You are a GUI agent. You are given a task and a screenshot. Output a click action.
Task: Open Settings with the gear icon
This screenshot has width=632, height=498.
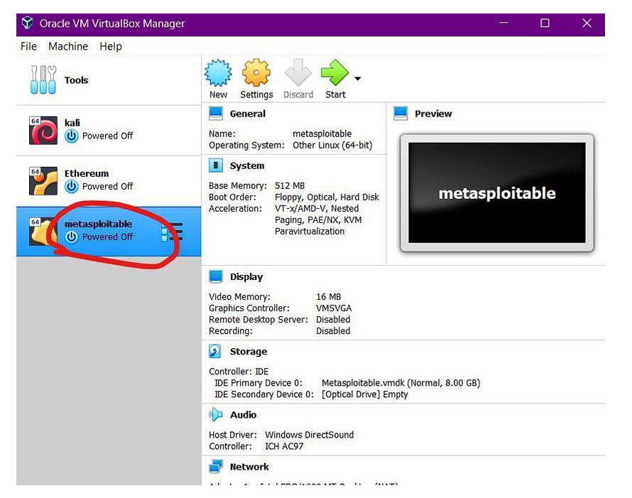pyautogui.click(x=256, y=74)
